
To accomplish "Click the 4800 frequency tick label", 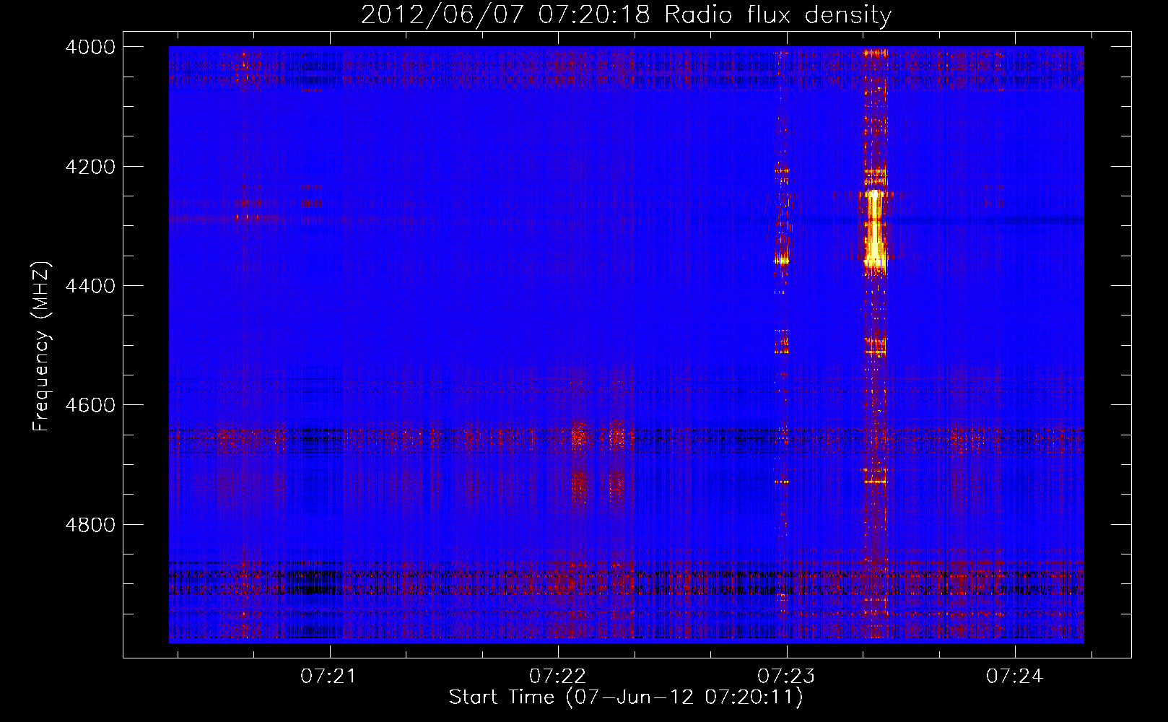I will (90, 524).
